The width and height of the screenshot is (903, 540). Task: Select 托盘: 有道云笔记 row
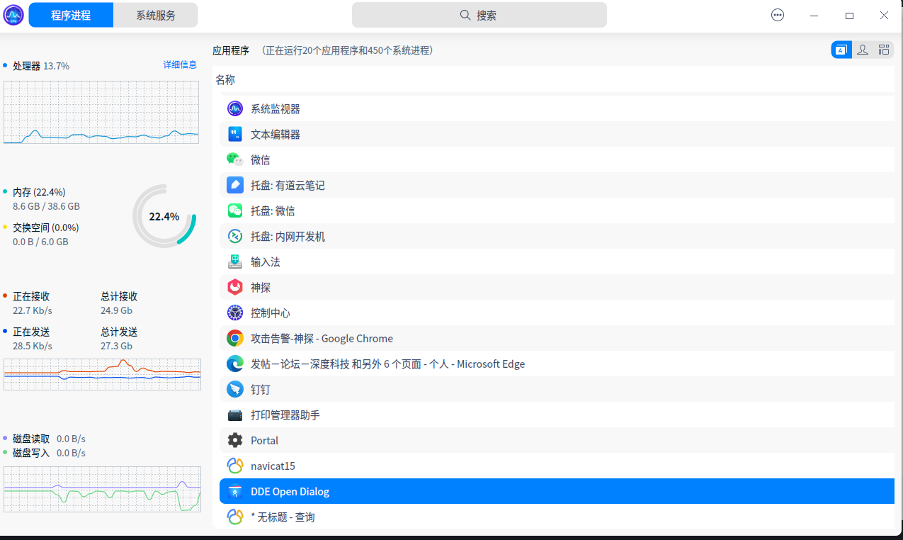(x=557, y=185)
